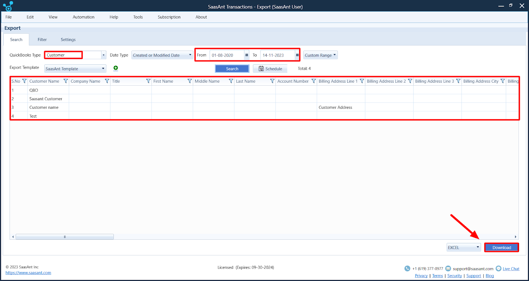The image size is (529, 281).
Task: Filter the Billing Address Line 3 column
Action: pos(458,81)
